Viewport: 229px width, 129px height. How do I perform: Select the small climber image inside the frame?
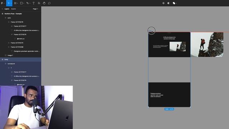(x=177, y=47)
